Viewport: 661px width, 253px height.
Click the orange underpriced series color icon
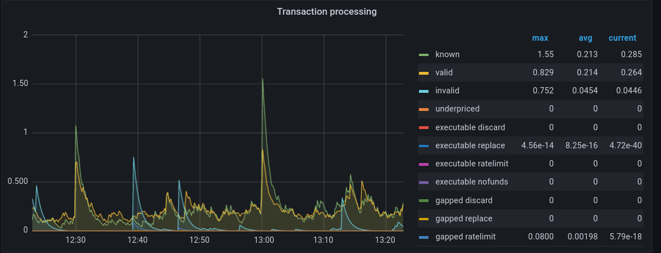pos(423,109)
